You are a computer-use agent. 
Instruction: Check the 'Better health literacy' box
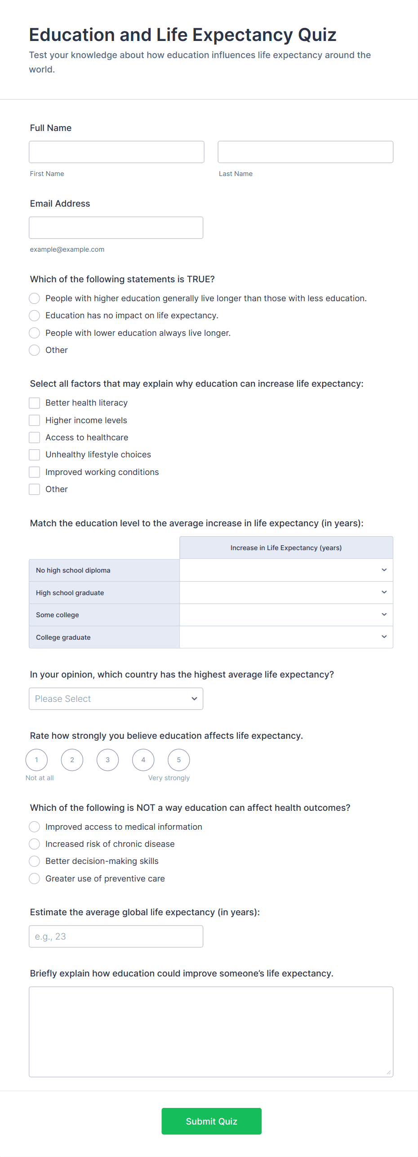pos(35,403)
